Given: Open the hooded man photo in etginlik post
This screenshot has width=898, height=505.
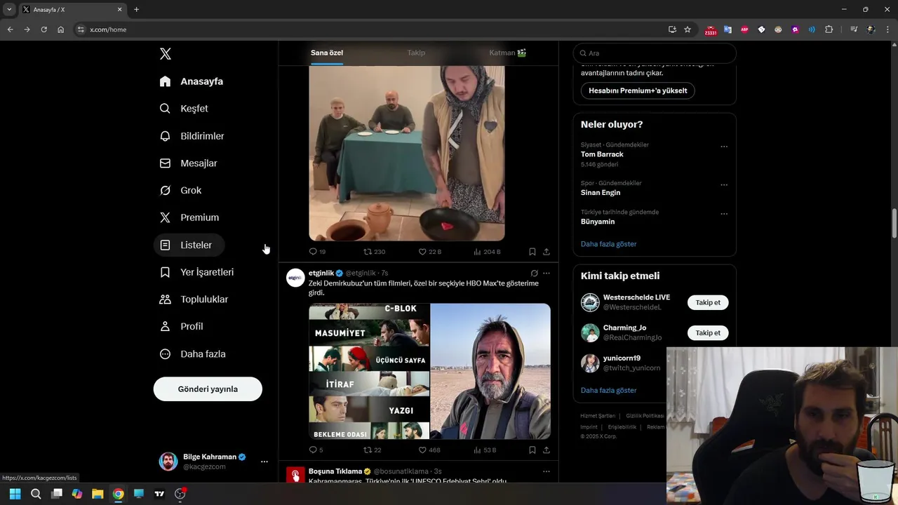Looking at the screenshot, I should pos(490,371).
